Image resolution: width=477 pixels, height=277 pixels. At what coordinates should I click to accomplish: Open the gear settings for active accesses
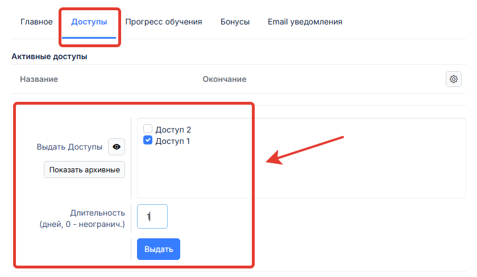pos(453,79)
